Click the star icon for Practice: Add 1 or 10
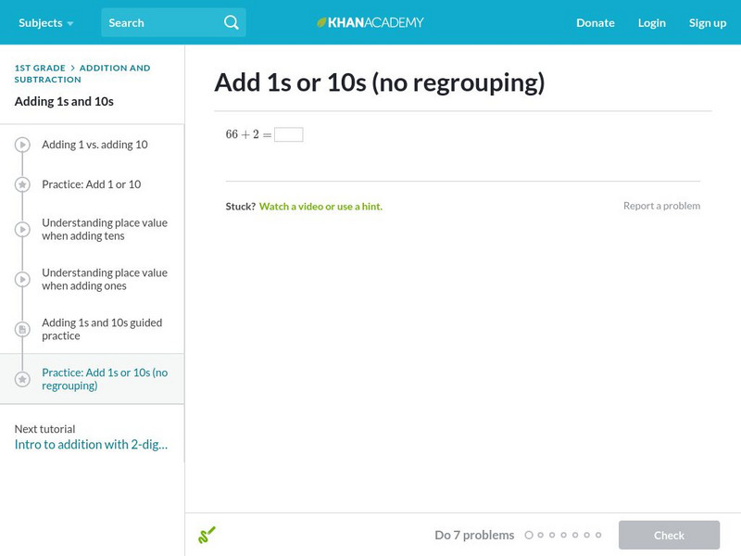The height and width of the screenshot is (556, 741). click(20, 183)
